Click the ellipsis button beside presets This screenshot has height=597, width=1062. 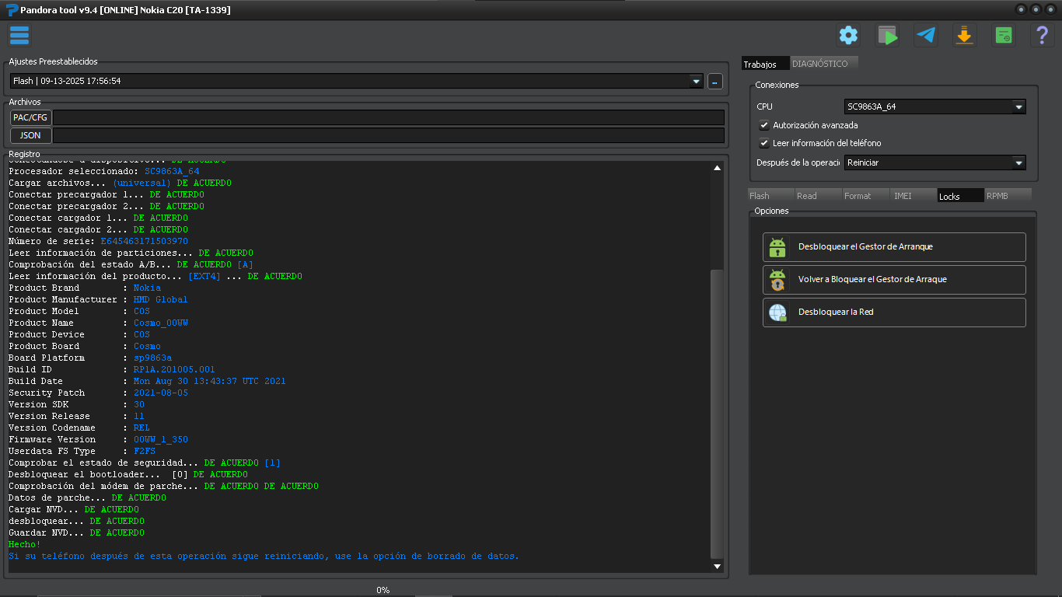click(x=715, y=81)
